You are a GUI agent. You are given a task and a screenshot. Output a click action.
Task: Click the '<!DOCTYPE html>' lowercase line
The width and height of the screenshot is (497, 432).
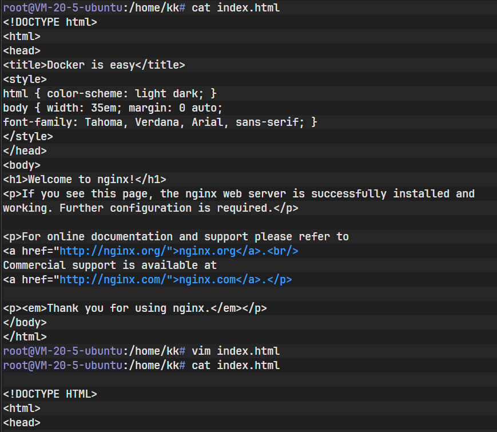50,22
